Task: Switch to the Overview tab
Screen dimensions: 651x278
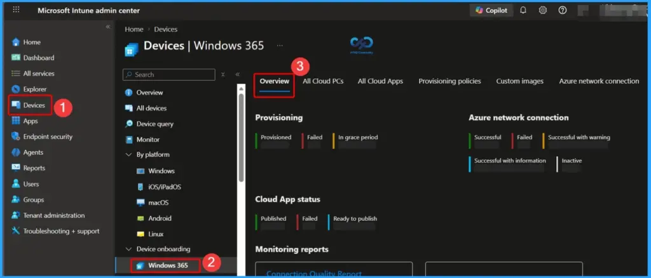Action: (x=275, y=81)
